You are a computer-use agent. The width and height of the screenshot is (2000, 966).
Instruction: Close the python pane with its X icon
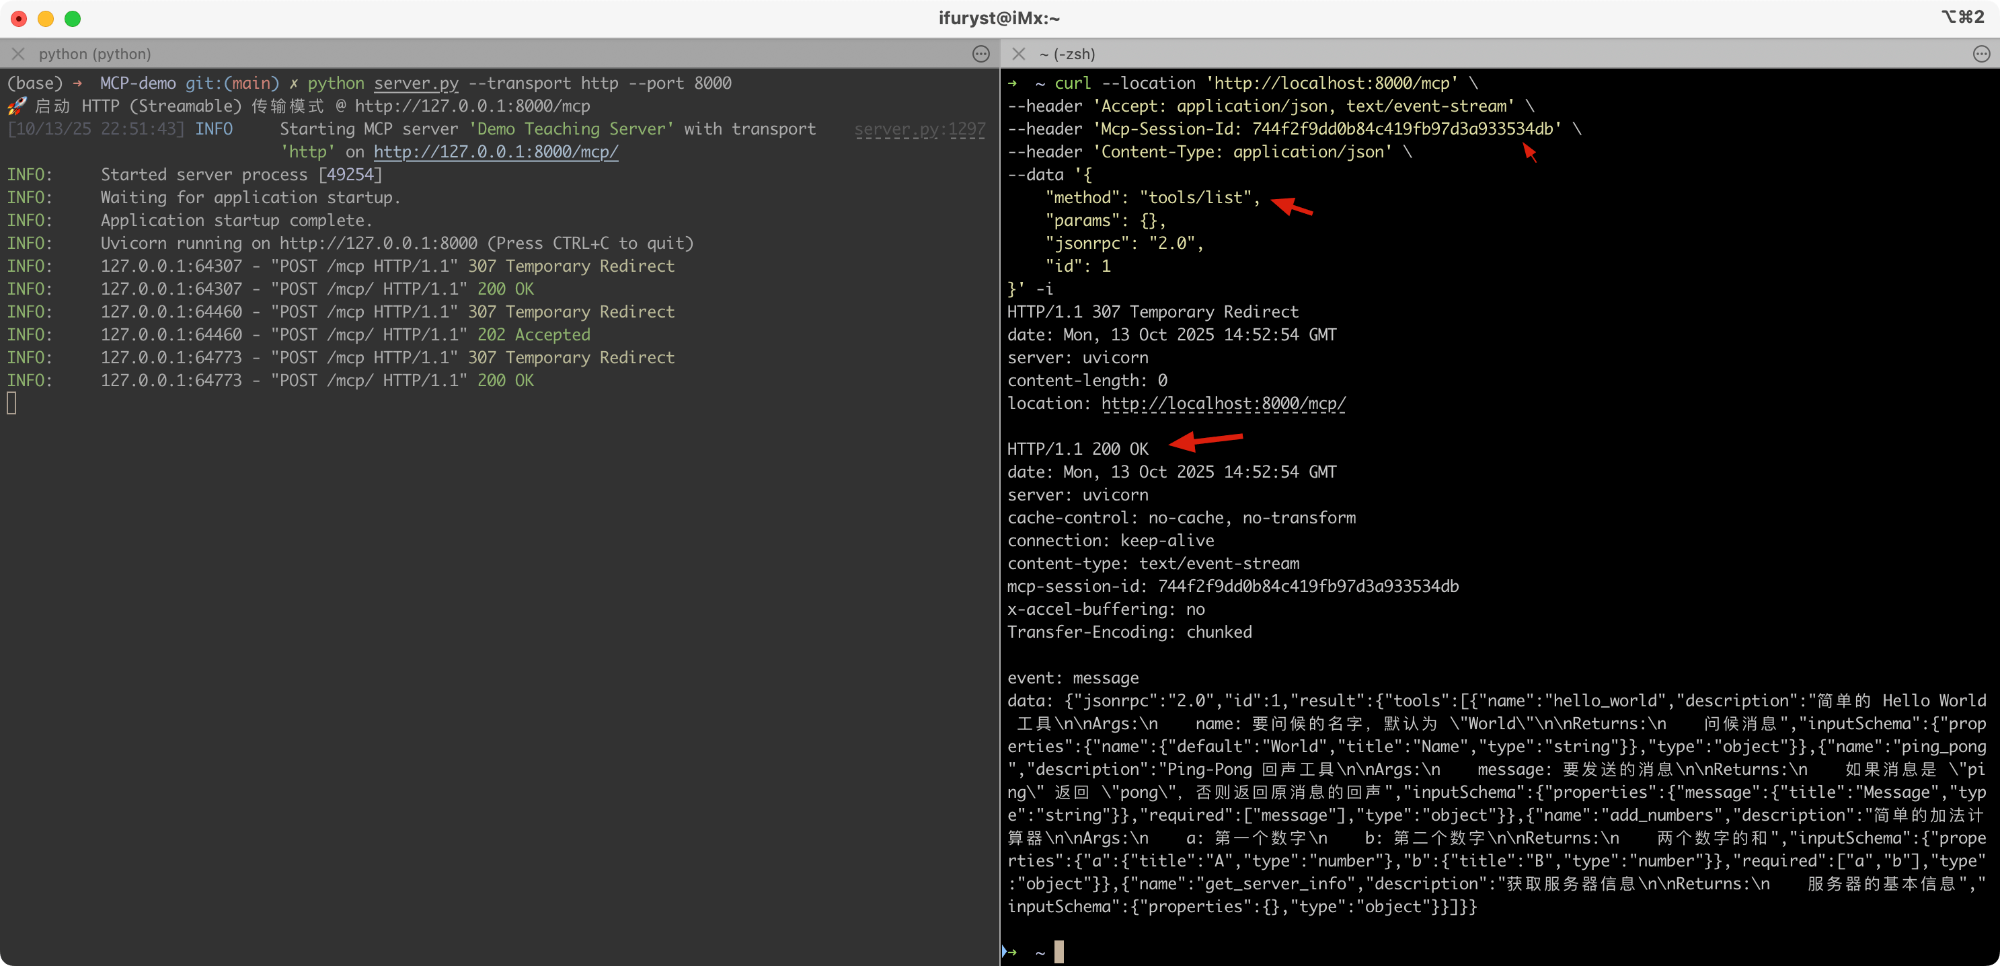(19, 54)
